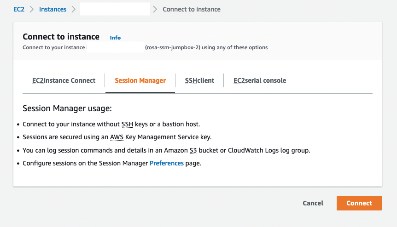Go to the EC2 breadcrumb link
The height and width of the screenshot is (227, 397).
click(19, 9)
